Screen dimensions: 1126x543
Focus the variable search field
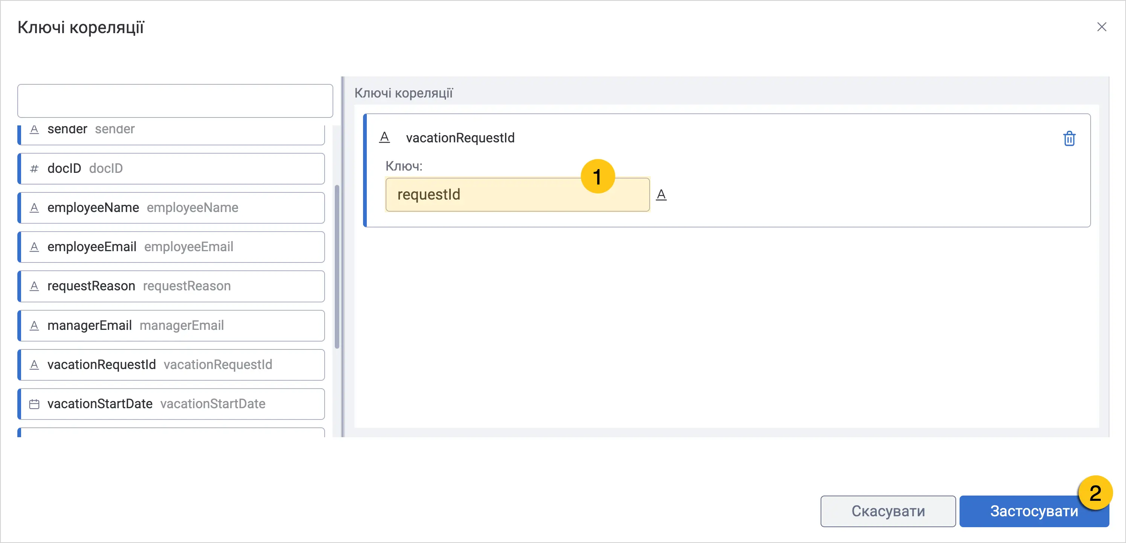click(175, 101)
